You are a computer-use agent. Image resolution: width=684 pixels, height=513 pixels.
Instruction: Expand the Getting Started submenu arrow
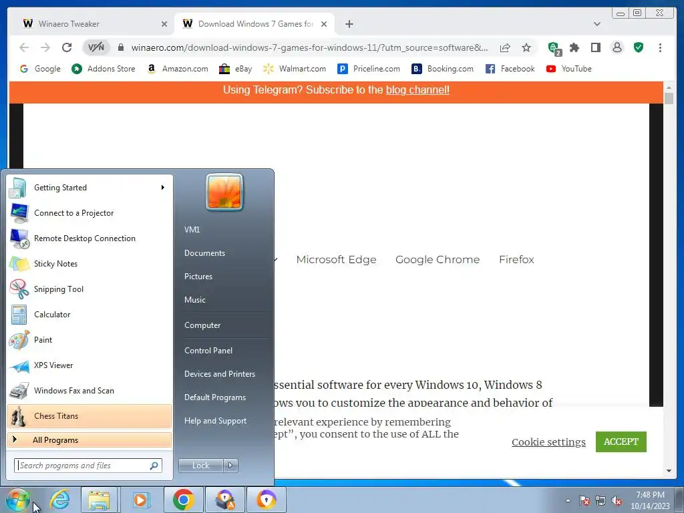[163, 188]
